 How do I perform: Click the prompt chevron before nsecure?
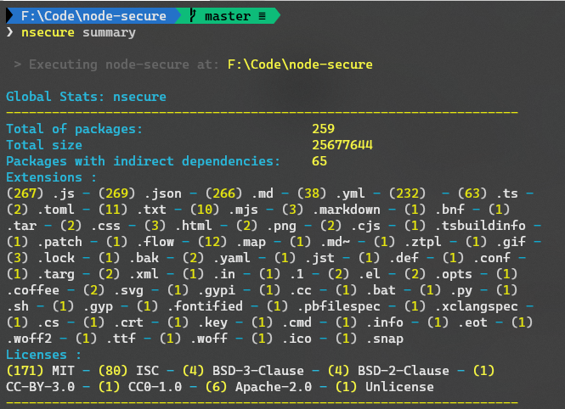[x=9, y=32]
